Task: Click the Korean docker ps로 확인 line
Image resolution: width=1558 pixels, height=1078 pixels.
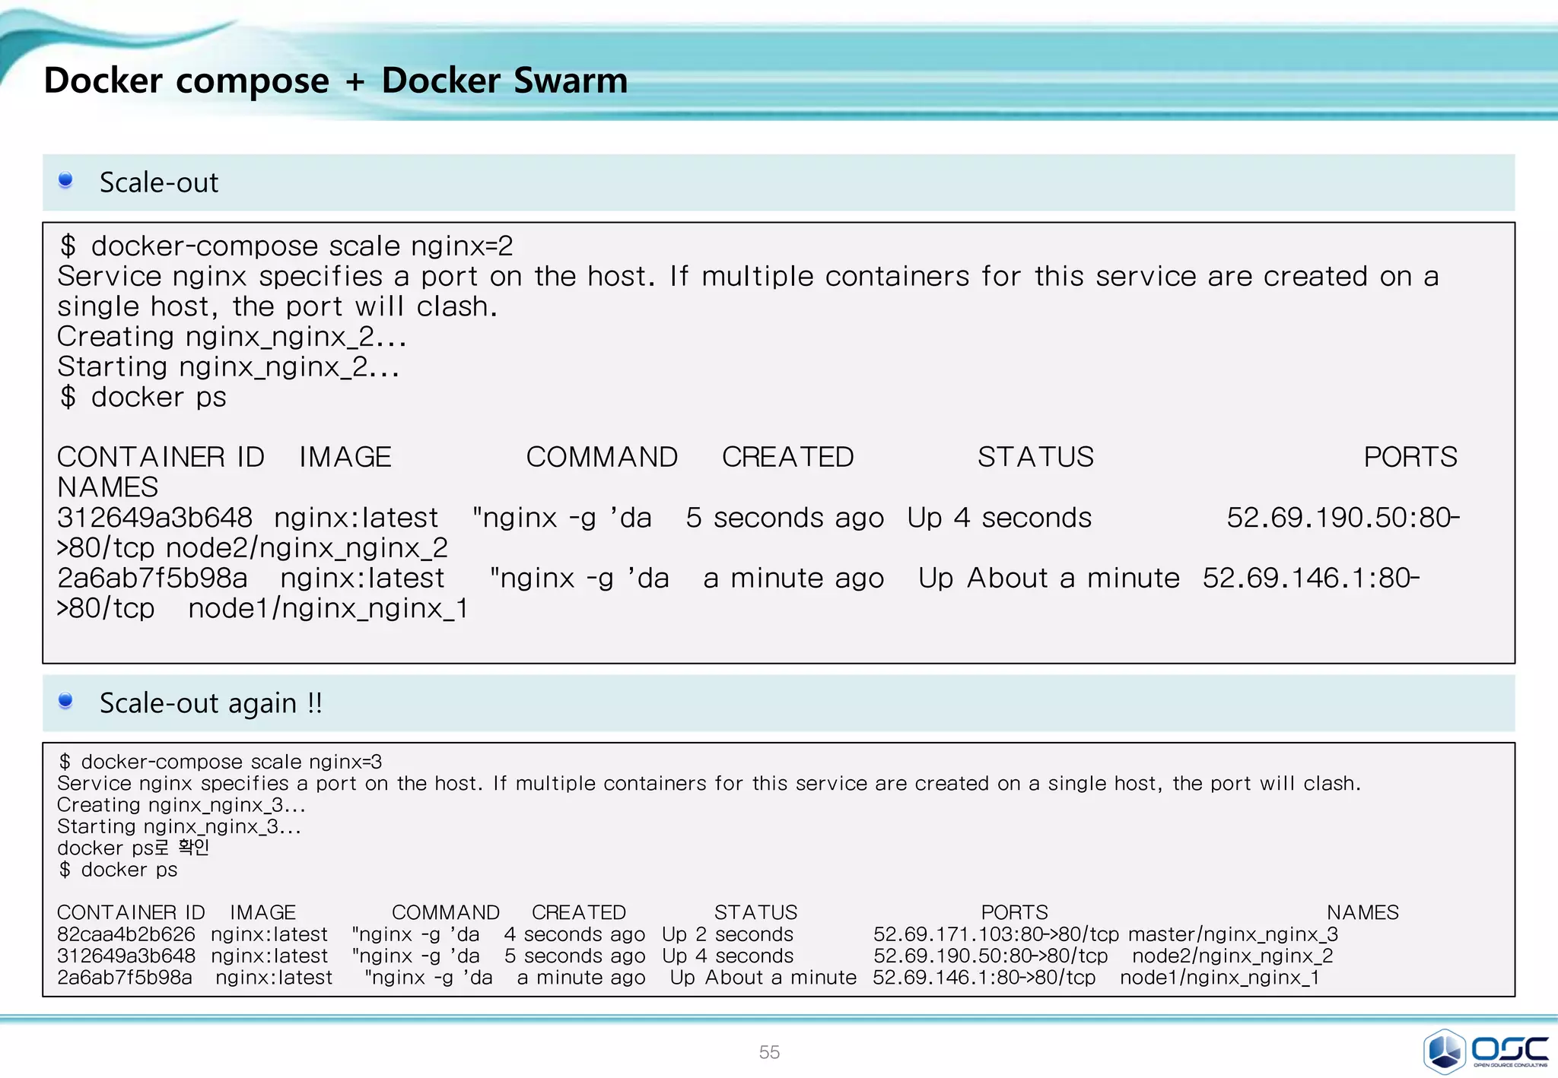Action: click(x=133, y=848)
